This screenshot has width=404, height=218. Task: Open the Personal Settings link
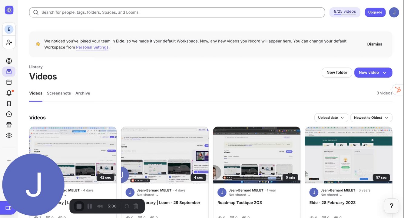pyautogui.click(x=92, y=47)
